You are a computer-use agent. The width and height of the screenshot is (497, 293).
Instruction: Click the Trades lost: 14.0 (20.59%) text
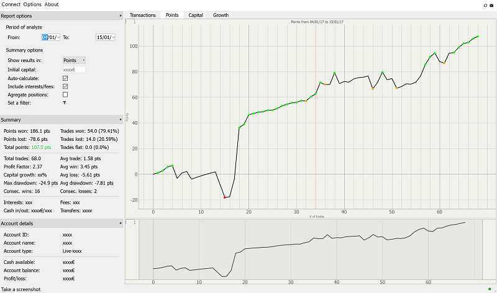[89, 139]
